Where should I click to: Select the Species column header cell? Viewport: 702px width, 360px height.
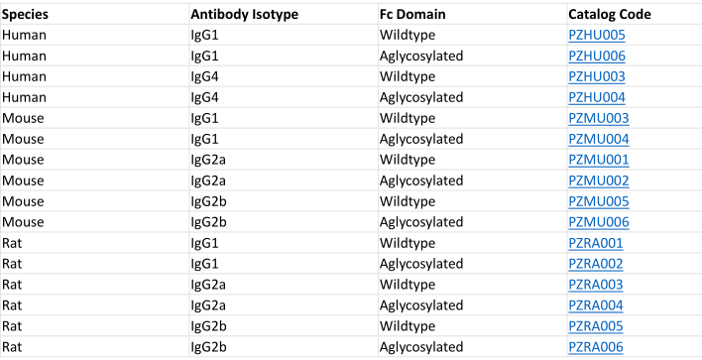(x=94, y=14)
